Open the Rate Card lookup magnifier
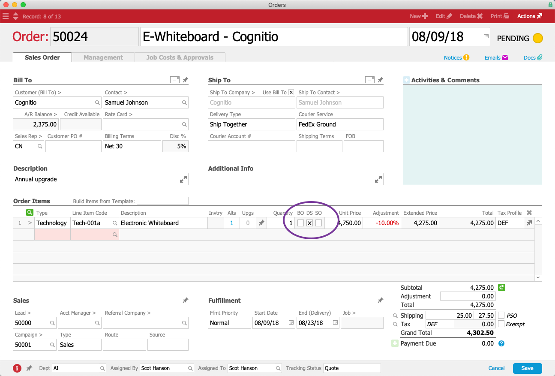Viewport: 555px width, 376px height. coord(184,125)
